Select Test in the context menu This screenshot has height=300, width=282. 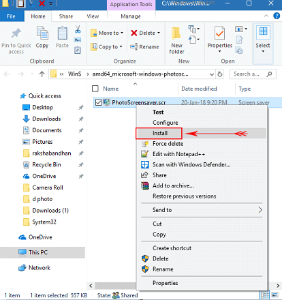(x=158, y=112)
